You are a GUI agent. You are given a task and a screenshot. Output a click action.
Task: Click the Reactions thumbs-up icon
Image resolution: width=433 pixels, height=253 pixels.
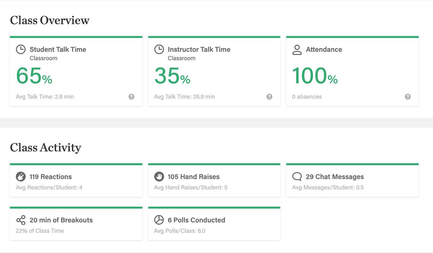(21, 177)
